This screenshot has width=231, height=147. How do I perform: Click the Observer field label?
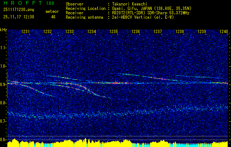(75, 4)
